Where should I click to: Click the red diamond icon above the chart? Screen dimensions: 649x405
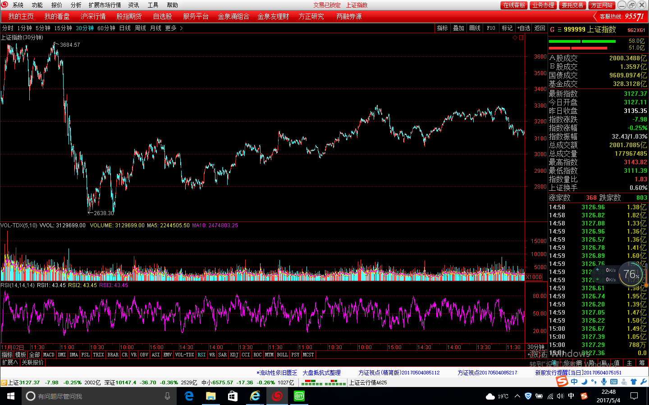pos(515,38)
